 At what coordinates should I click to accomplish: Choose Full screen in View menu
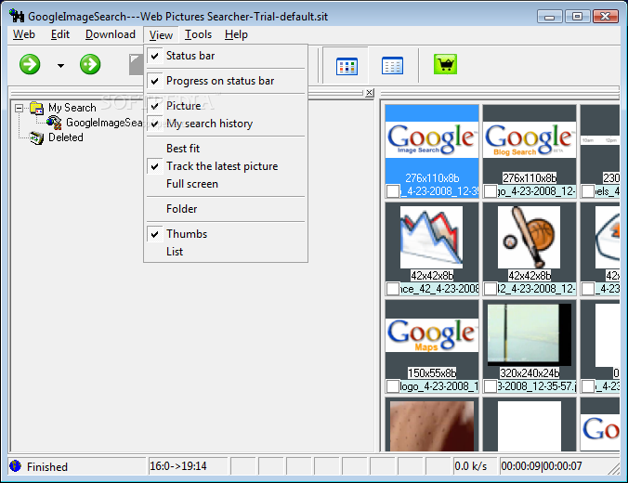pyautogui.click(x=226, y=184)
